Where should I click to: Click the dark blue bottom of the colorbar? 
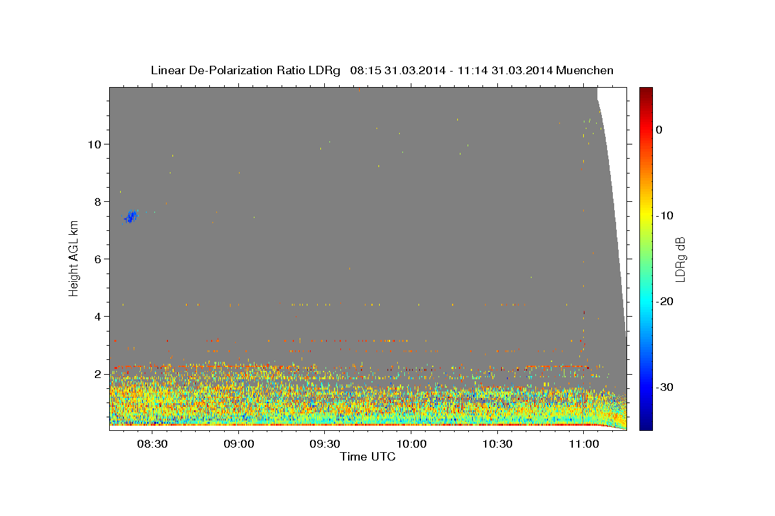[x=645, y=424]
